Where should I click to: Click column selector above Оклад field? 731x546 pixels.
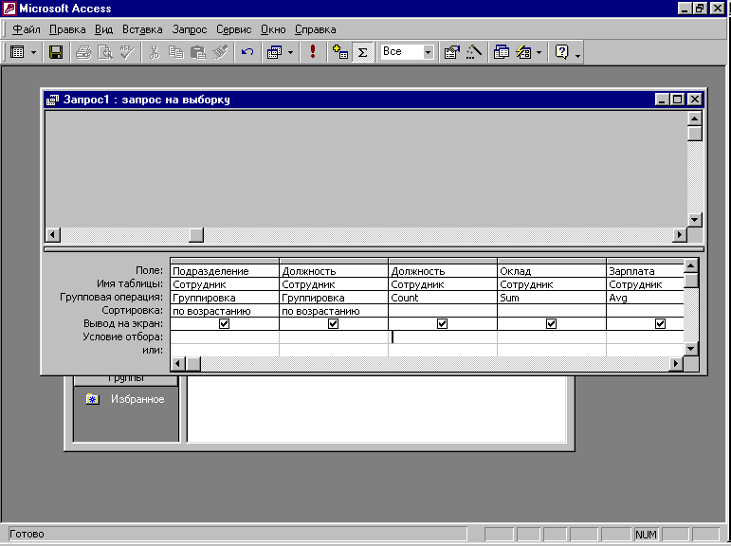[x=552, y=261]
